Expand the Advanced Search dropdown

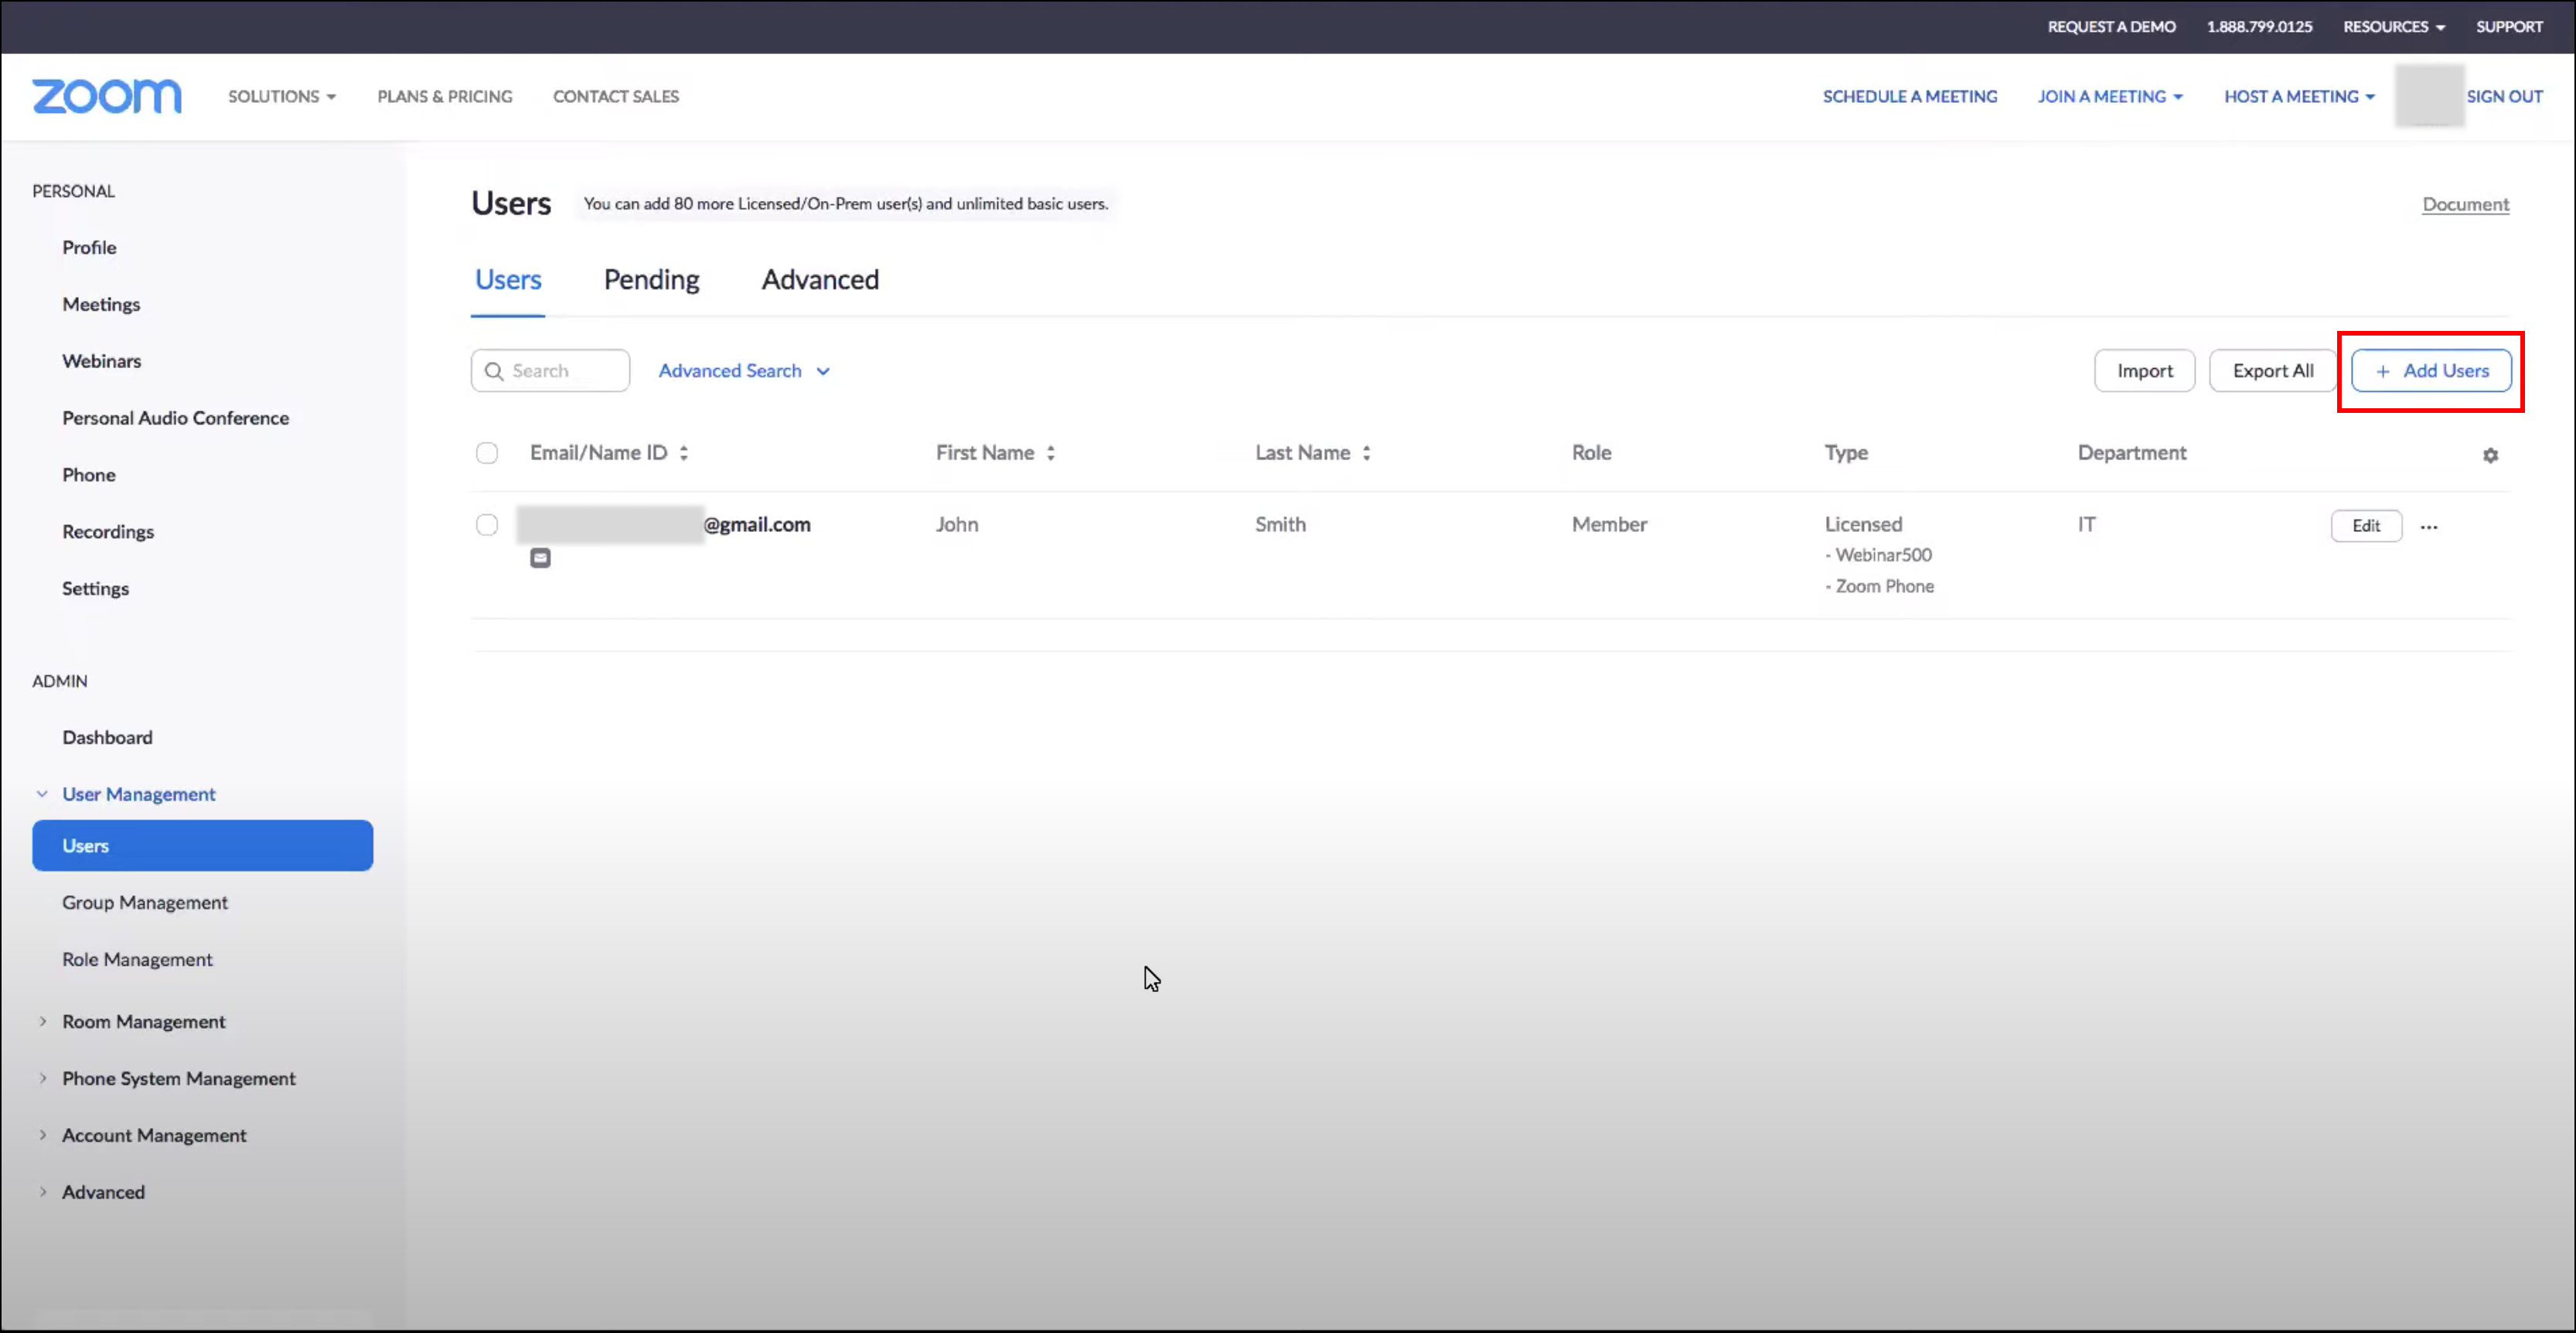pyautogui.click(x=744, y=371)
